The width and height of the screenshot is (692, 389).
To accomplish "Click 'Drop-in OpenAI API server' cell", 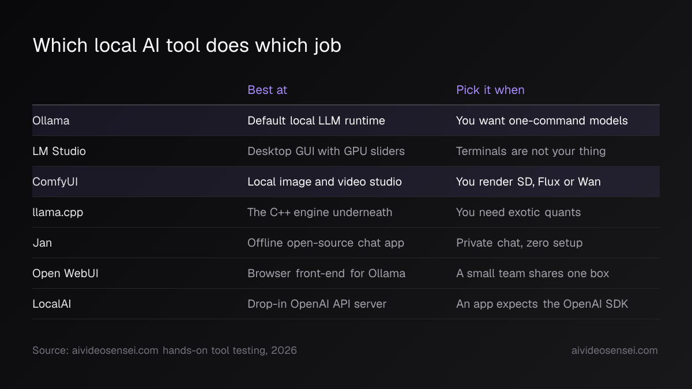I will (317, 304).
